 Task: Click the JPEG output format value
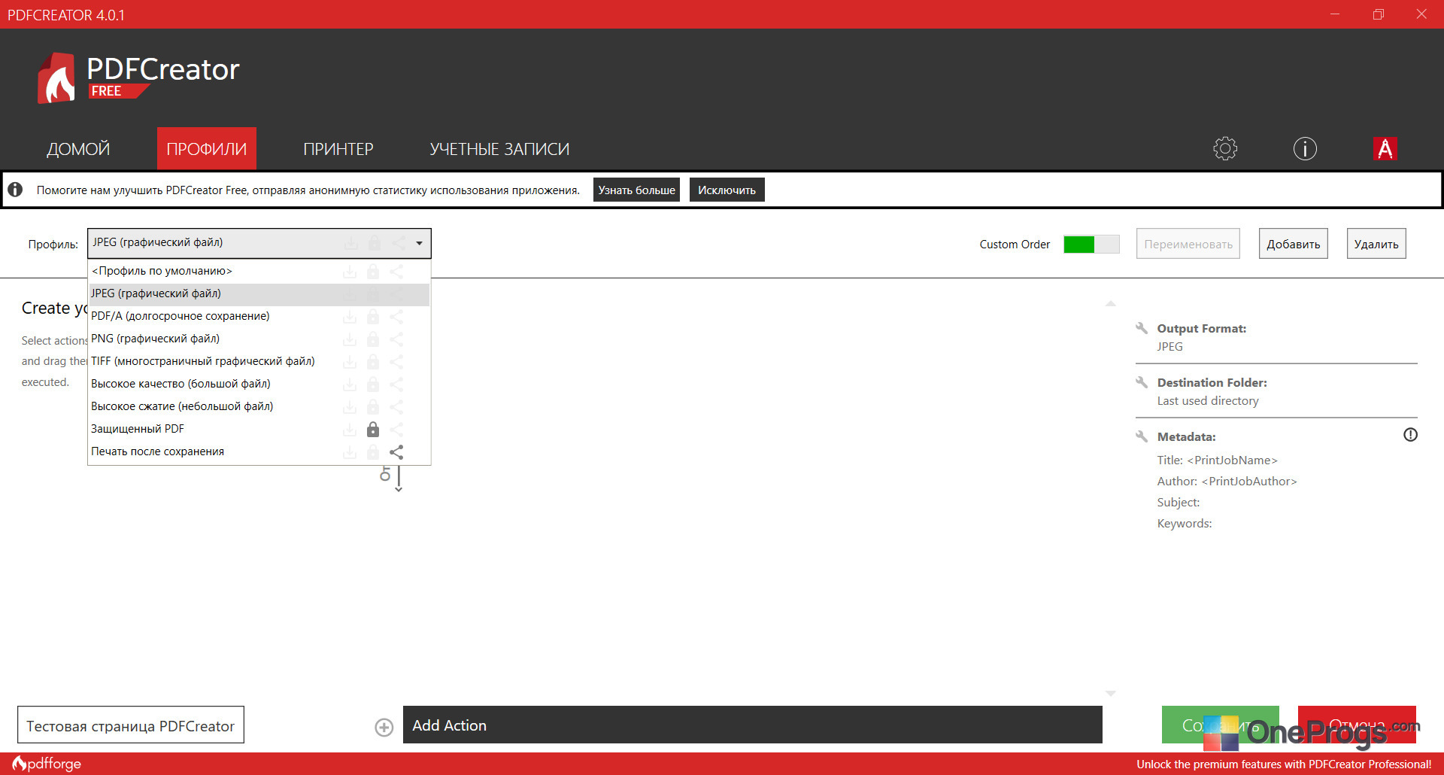click(x=1170, y=346)
